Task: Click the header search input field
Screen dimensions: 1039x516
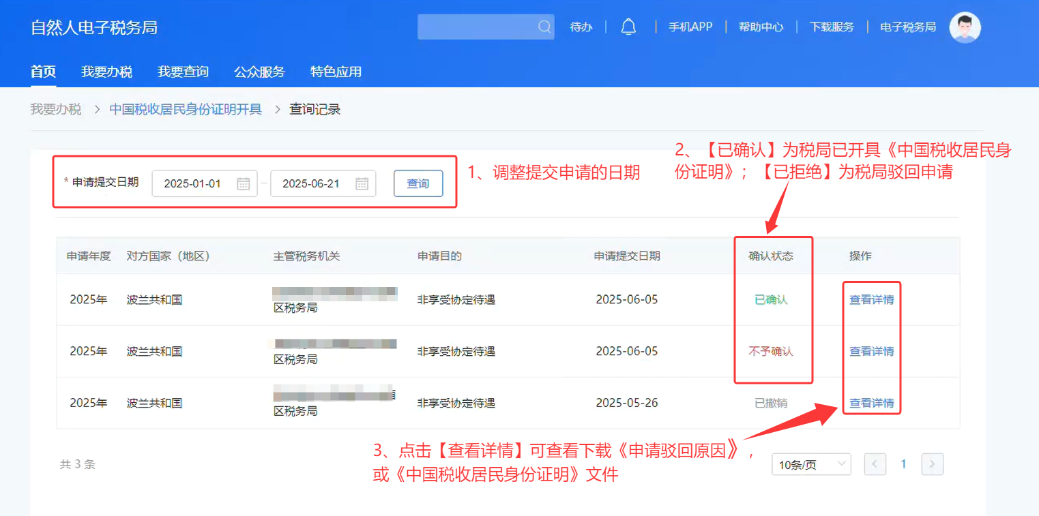Action: 478,27
